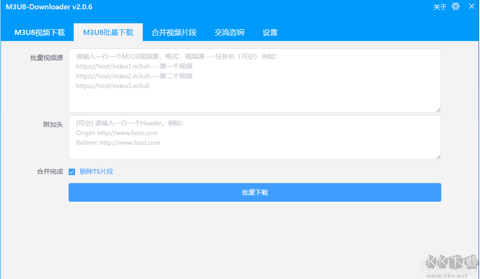Screen dimensions: 480x279
Task: Go to the 交流咨询 tab
Action: 229,32
